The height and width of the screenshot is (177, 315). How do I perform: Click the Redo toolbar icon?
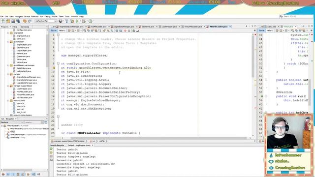(30, 21)
